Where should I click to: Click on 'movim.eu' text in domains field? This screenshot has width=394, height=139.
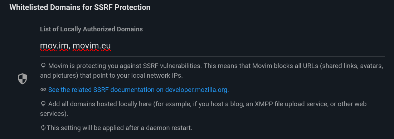pos(92,46)
